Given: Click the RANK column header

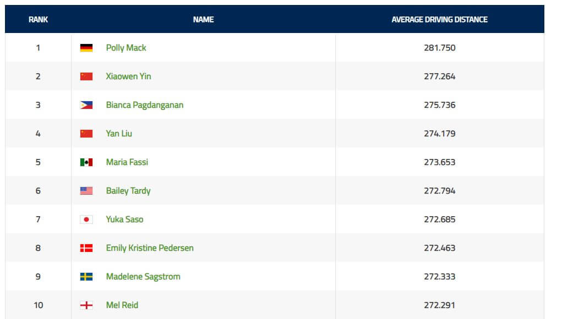Looking at the screenshot, I should click(39, 20).
